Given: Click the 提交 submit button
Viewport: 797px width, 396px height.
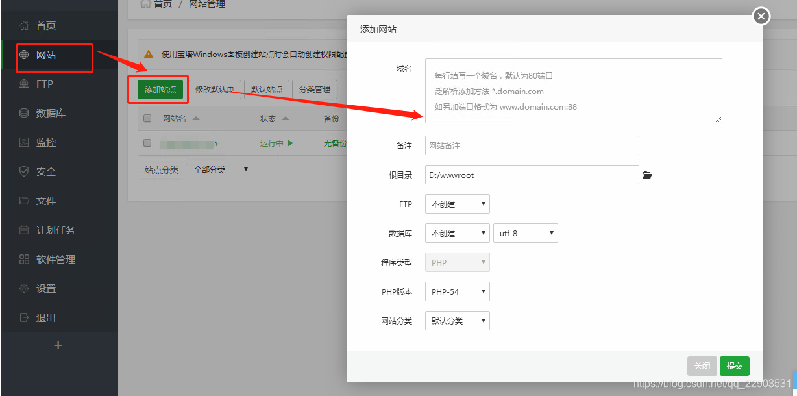Looking at the screenshot, I should [x=735, y=366].
